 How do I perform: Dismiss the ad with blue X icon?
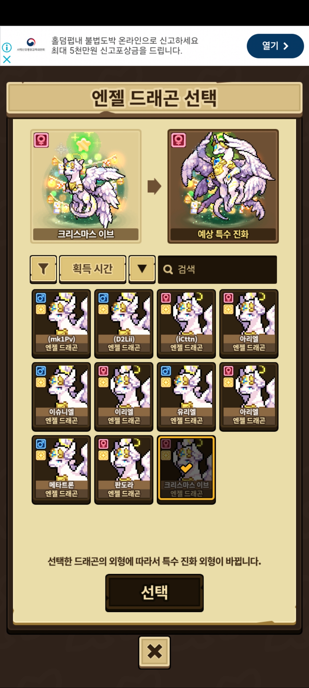click(x=7, y=59)
